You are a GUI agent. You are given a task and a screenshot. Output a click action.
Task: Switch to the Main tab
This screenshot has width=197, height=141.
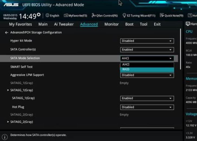click(x=43, y=24)
